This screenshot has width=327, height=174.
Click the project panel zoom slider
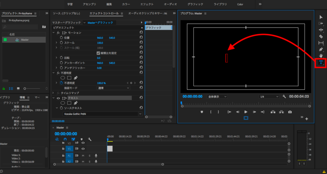tap(25, 88)
